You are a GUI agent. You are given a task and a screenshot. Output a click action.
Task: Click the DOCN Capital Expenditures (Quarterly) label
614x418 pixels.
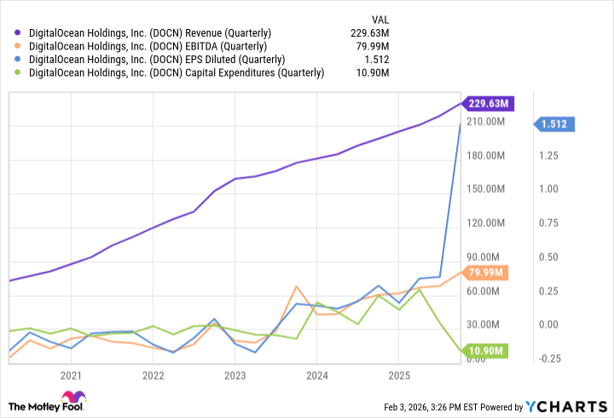pyautogui.click(x=177, y=73)
